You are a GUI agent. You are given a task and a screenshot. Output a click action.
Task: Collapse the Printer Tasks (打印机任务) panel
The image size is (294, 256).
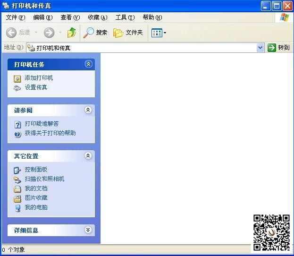[88, 64]
